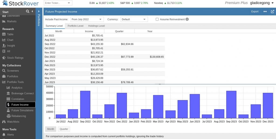
Task: Click the Export button
Action: (255, 12)
